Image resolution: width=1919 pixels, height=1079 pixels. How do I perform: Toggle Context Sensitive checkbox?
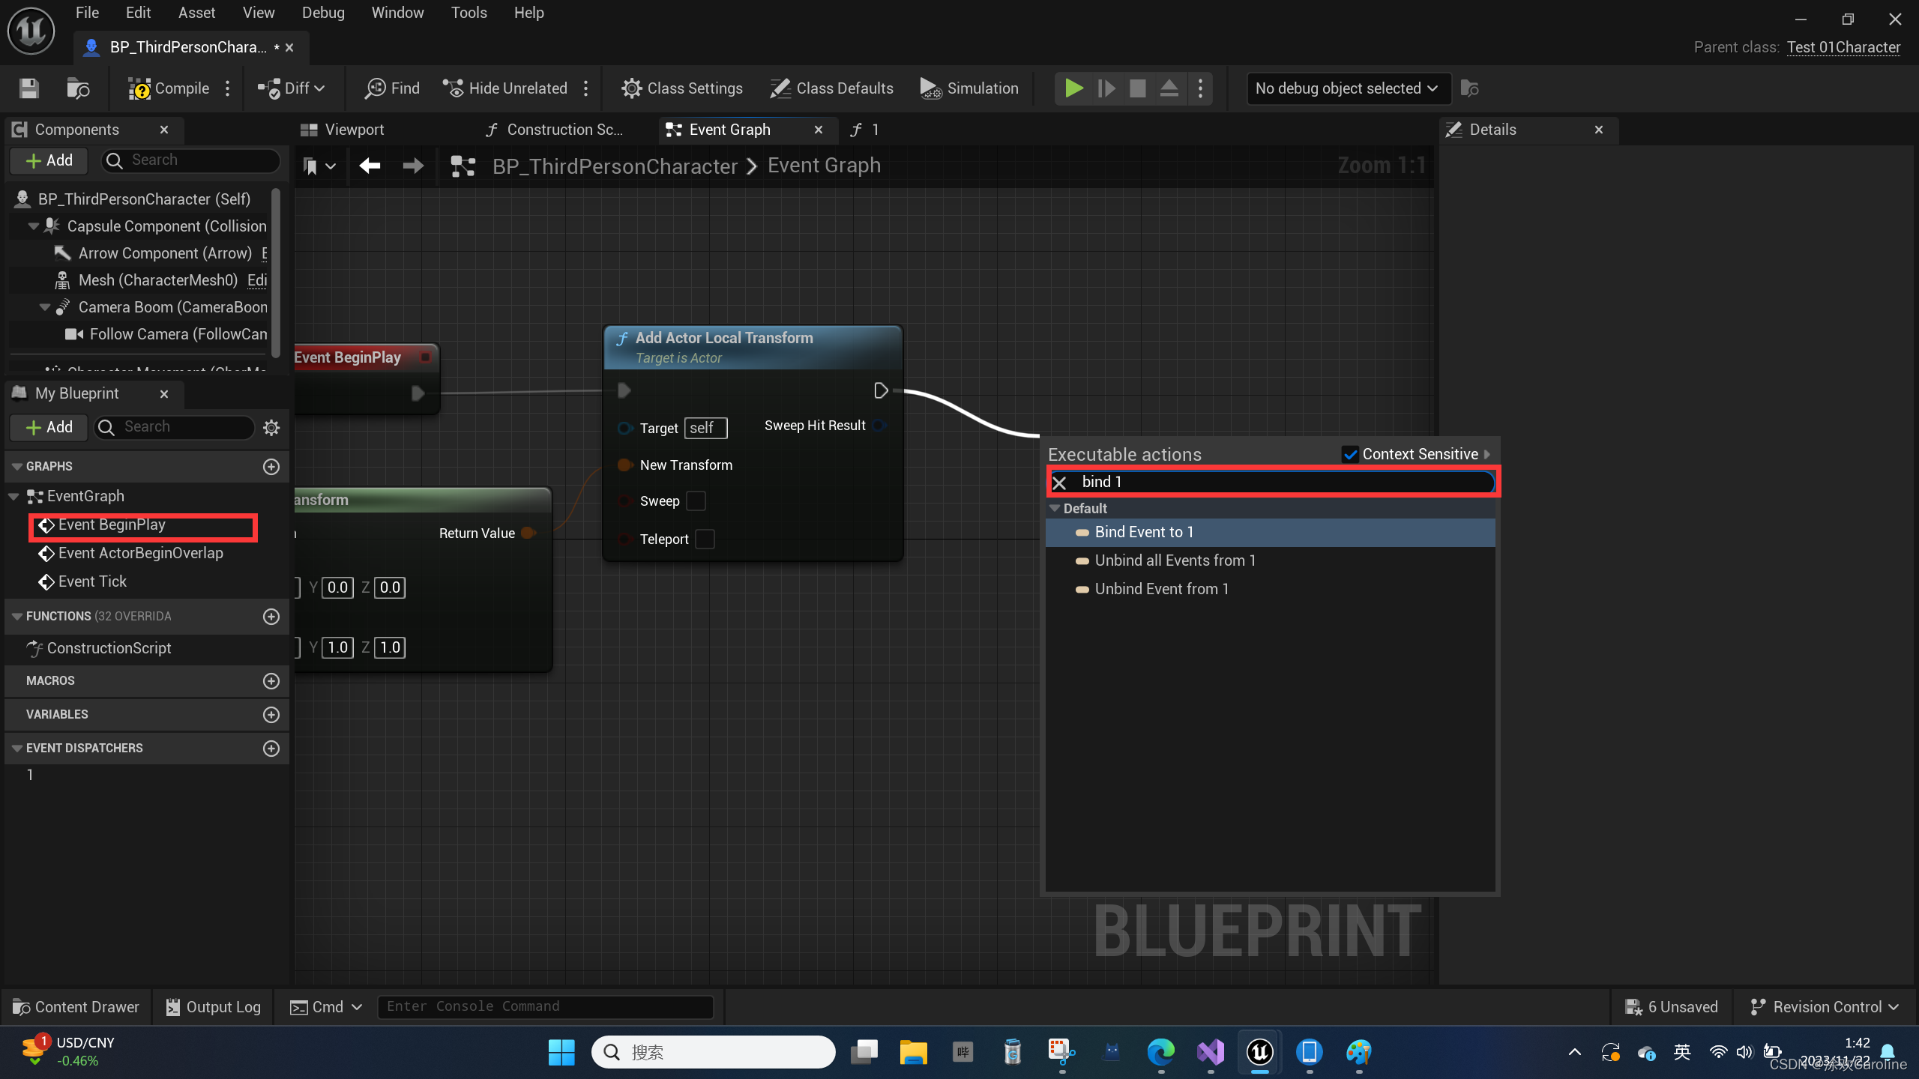pos(1350,454)
